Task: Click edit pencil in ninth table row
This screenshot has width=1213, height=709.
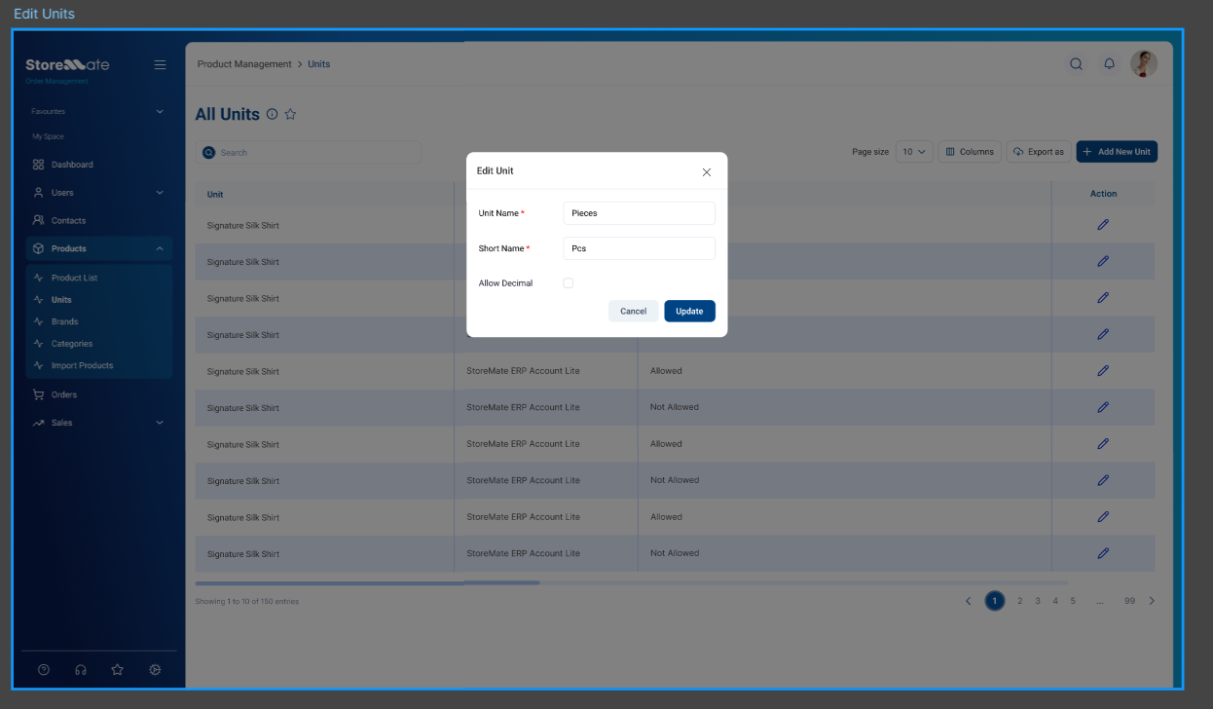Action: click(1103, 517)
